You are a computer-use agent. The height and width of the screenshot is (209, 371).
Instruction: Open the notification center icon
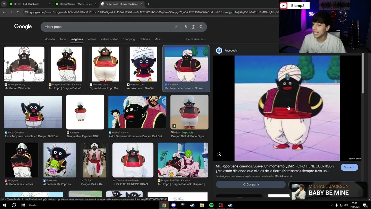(x=365, y=205)
